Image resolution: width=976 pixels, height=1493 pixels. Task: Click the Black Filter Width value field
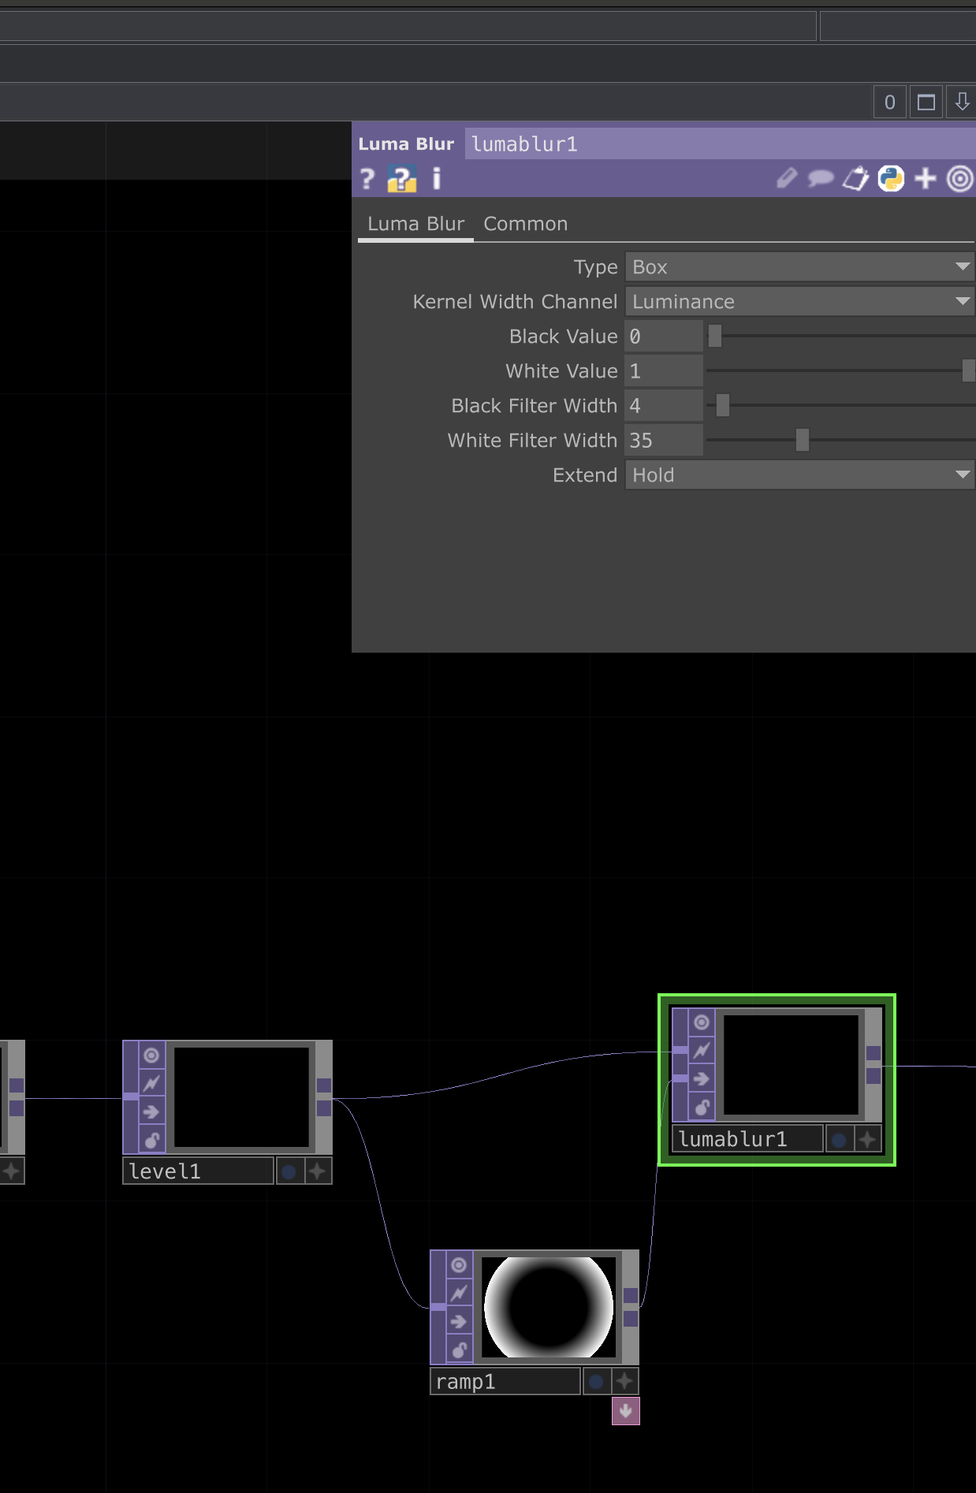tap(663, 406)
